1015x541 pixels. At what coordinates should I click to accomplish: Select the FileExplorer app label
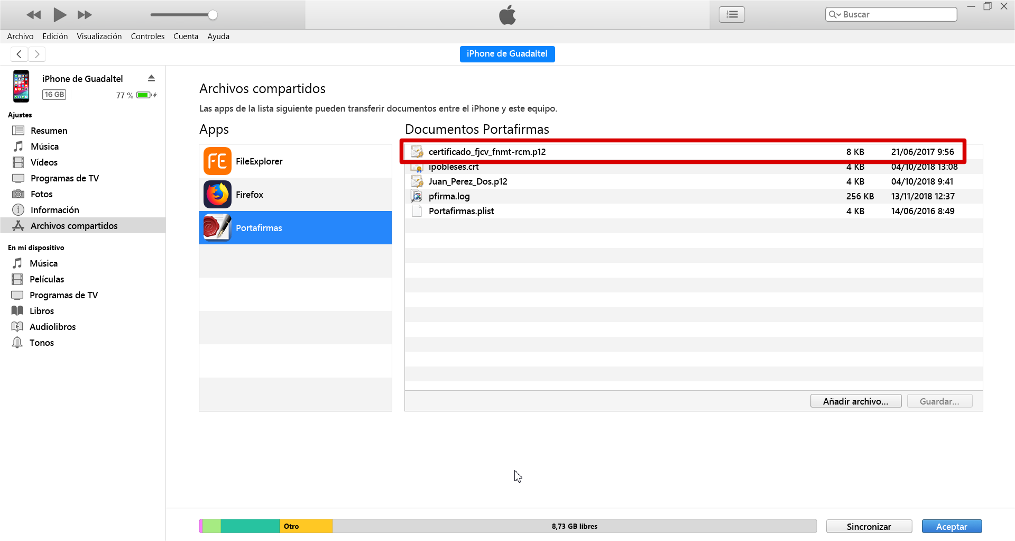point(259,161)
